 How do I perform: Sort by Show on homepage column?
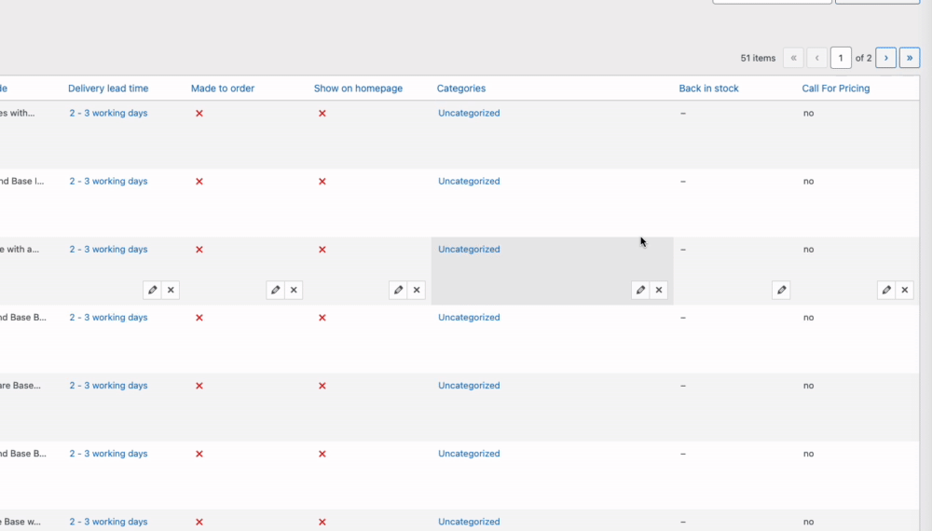pyautogui.click(x=358, y=88)
